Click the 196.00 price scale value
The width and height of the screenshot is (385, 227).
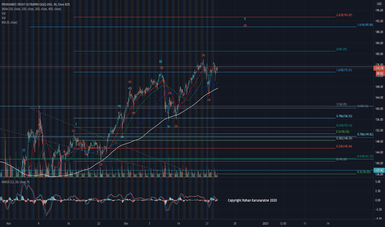(x=379, y=10)
